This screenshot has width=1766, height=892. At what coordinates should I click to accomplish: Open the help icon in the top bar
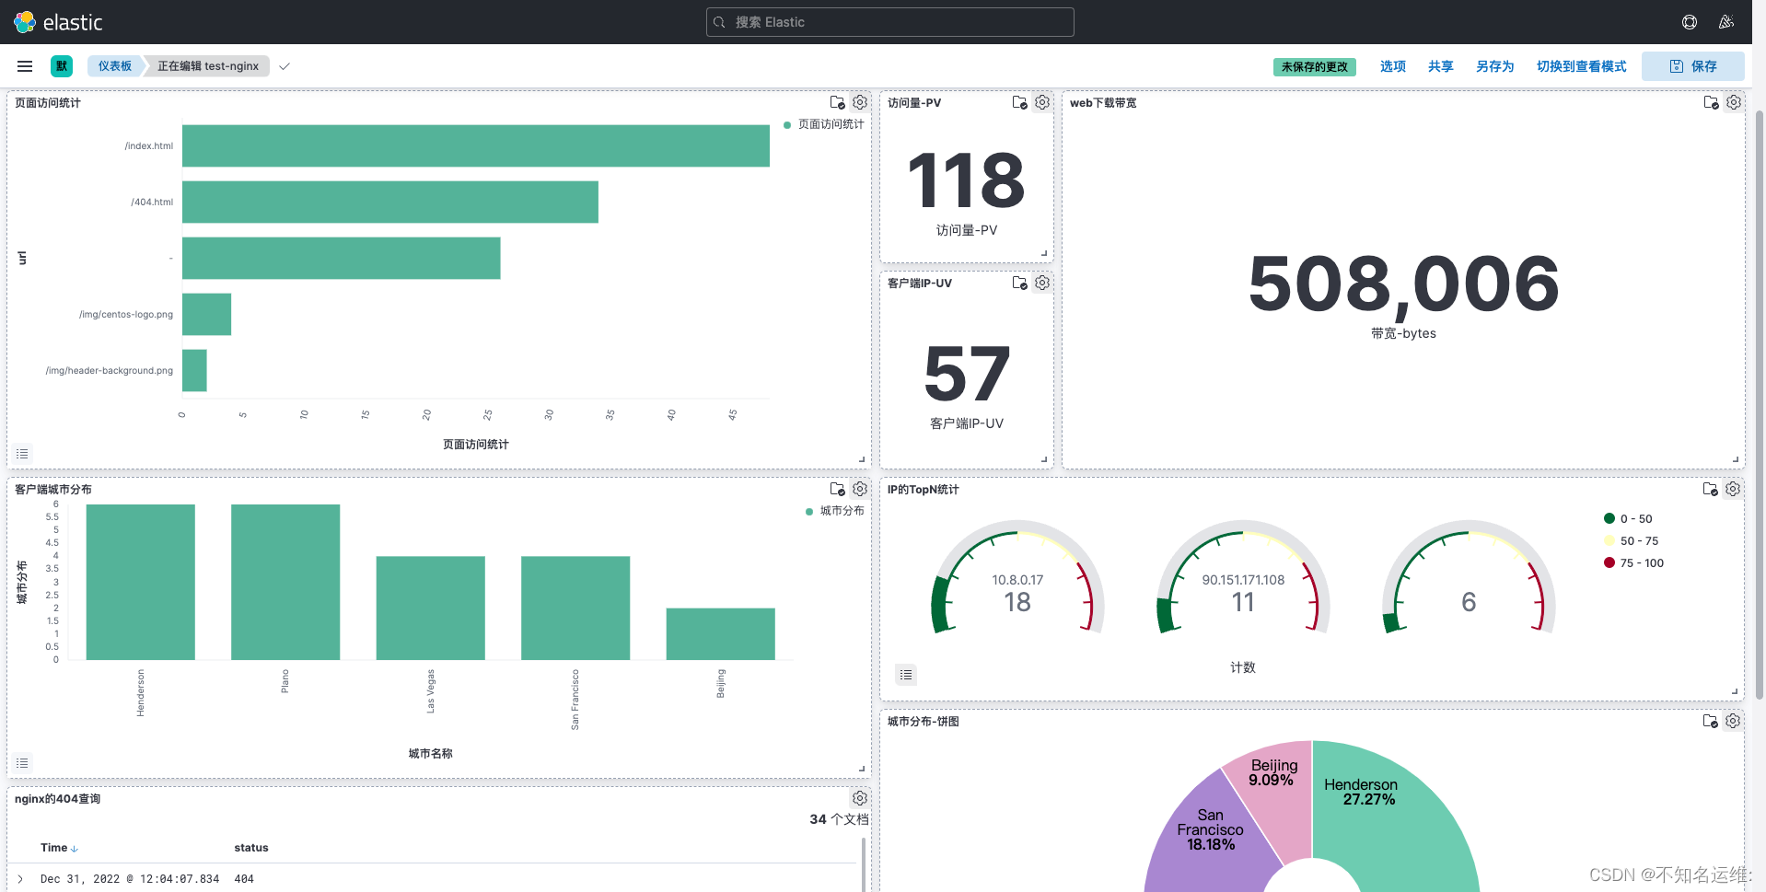(1689, 21)
